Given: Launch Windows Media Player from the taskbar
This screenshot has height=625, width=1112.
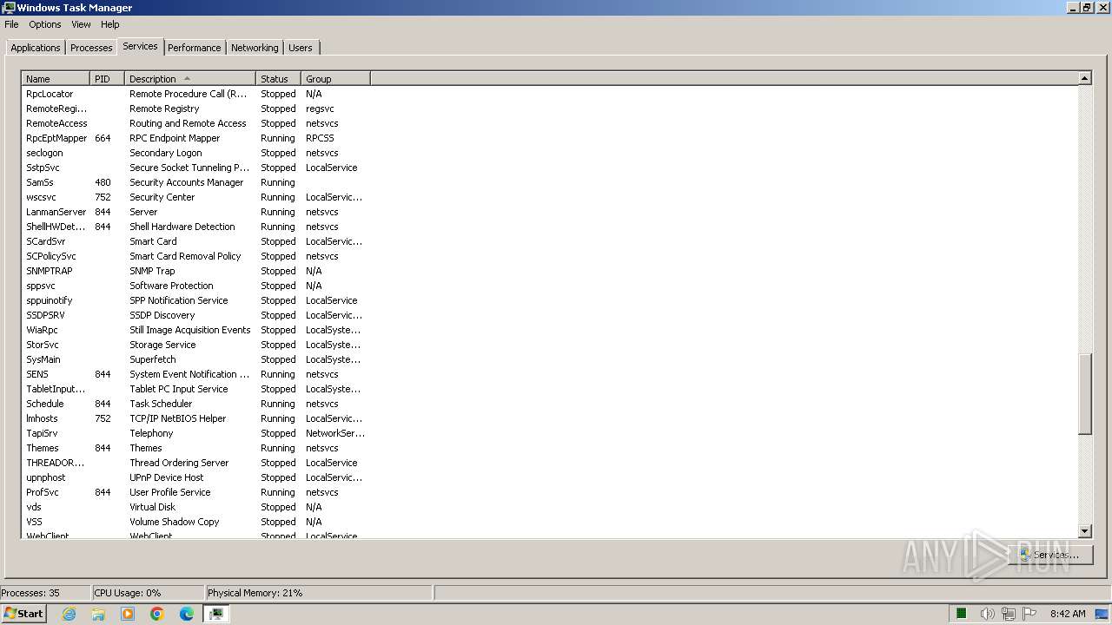Looking at the screenshot, I should pos(128,614).
